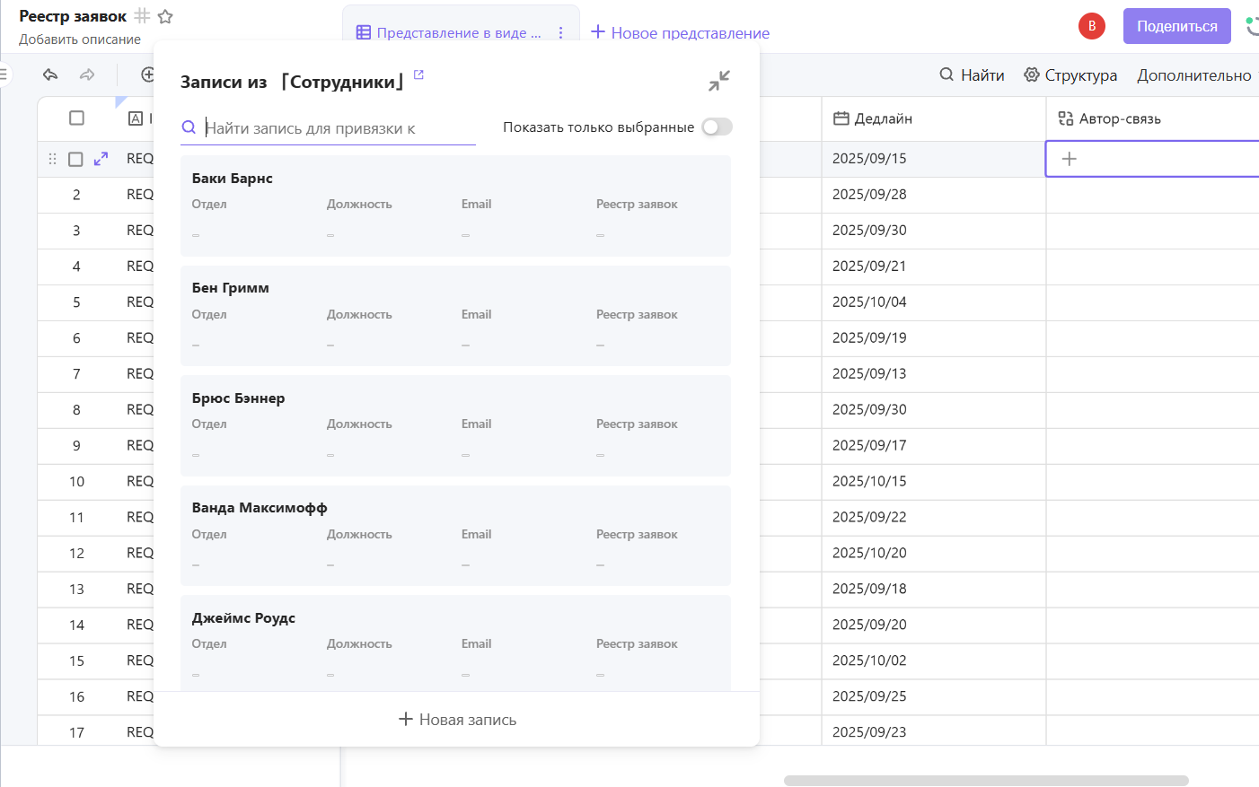1259x787 pixels.
Task: Click the Найти search button
Action: pyautogui.click(x=972, y=75)
